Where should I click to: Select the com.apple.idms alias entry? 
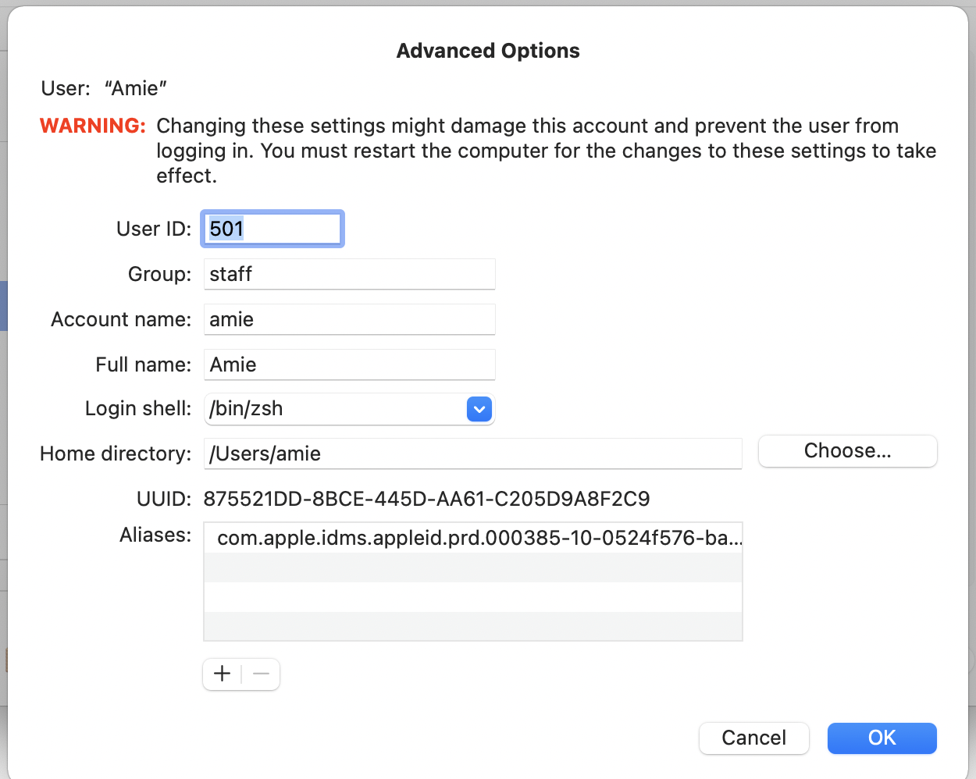(x=472, y=539)
